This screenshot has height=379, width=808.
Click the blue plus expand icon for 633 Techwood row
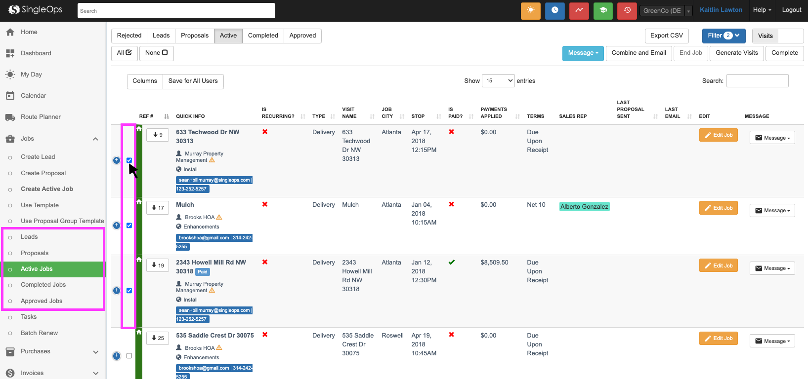(117, 160)
